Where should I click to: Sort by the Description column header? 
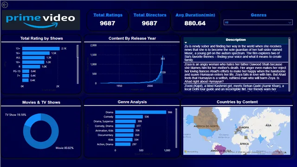pyautogui.click(x=236, y=40)
